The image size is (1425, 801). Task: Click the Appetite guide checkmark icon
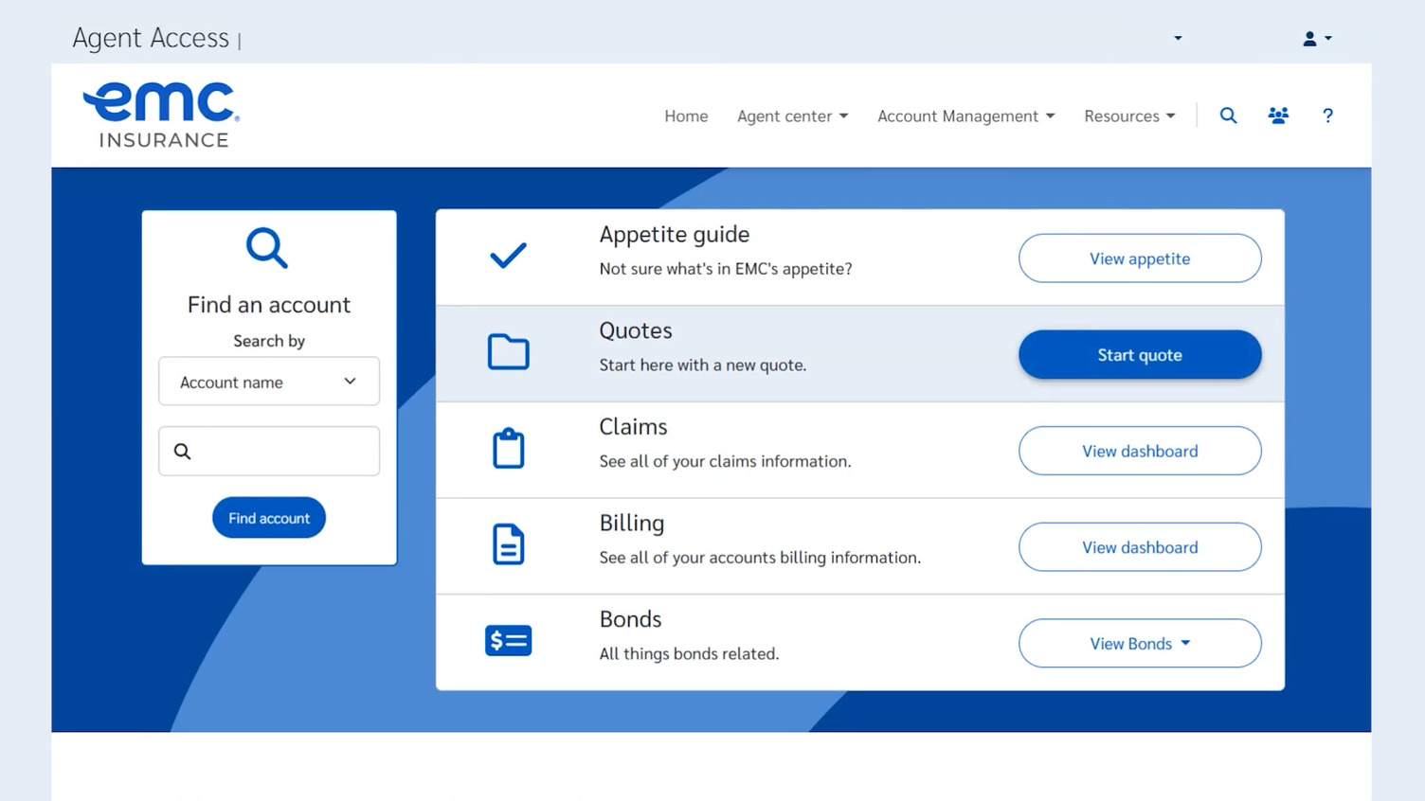[x=508, y=256]
